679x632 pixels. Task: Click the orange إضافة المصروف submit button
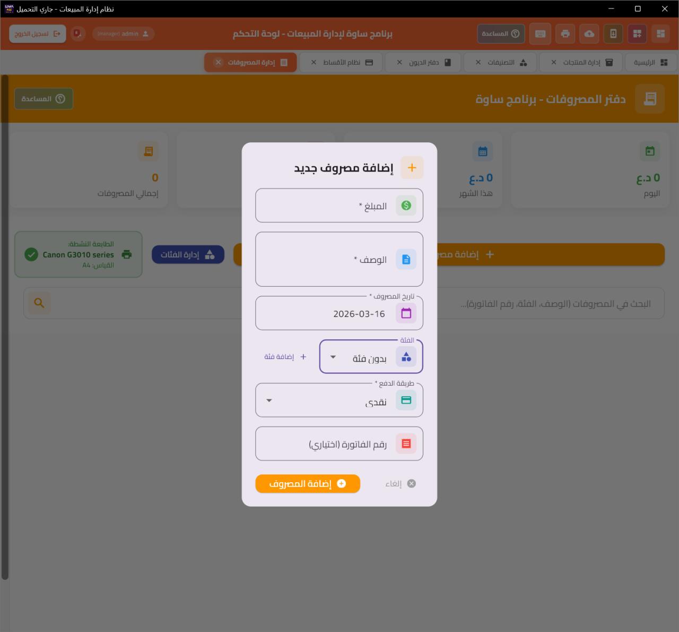308,483
